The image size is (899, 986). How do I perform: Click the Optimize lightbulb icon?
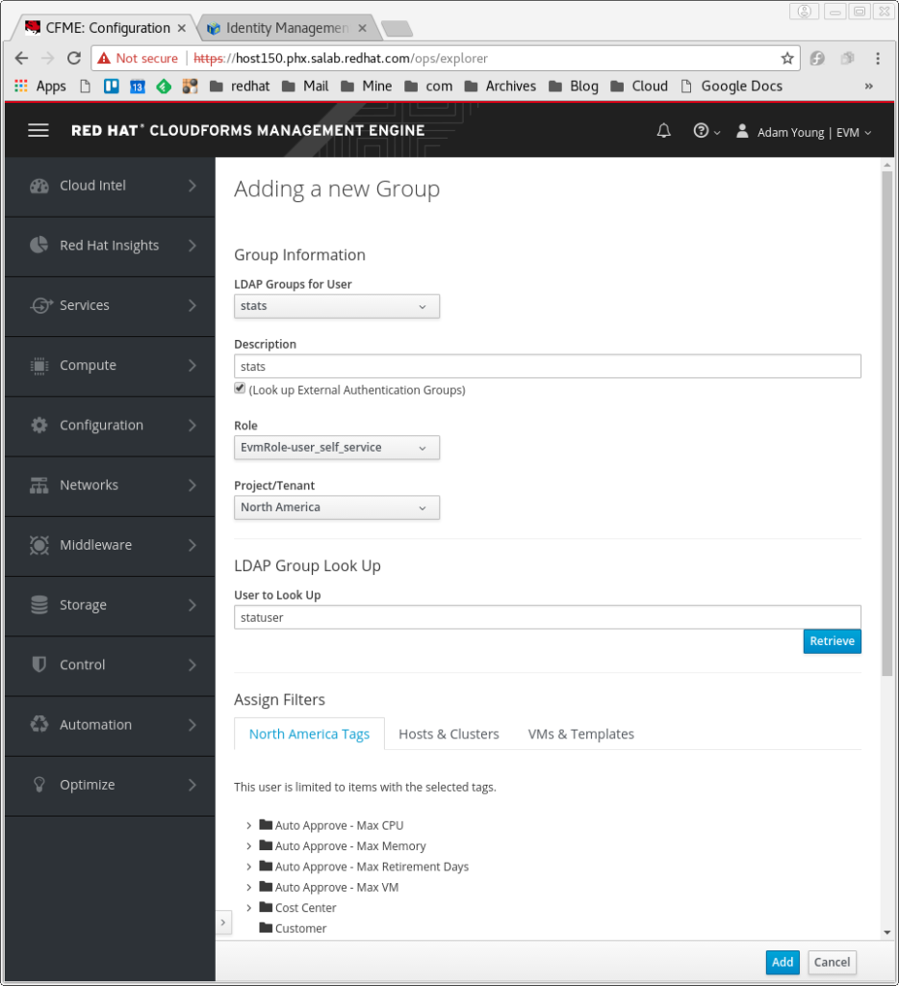[x=39, y=785]
